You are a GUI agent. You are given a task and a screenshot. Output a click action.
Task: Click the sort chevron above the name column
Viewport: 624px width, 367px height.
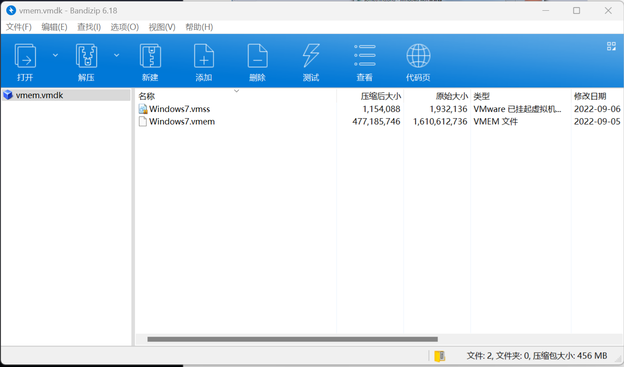[237, 91]
